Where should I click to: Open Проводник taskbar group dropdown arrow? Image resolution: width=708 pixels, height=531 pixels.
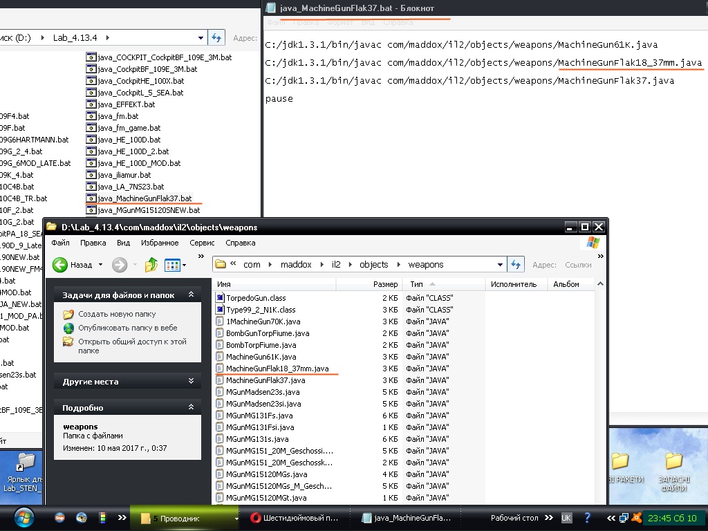pyautogui.click(x=236, y=519)
